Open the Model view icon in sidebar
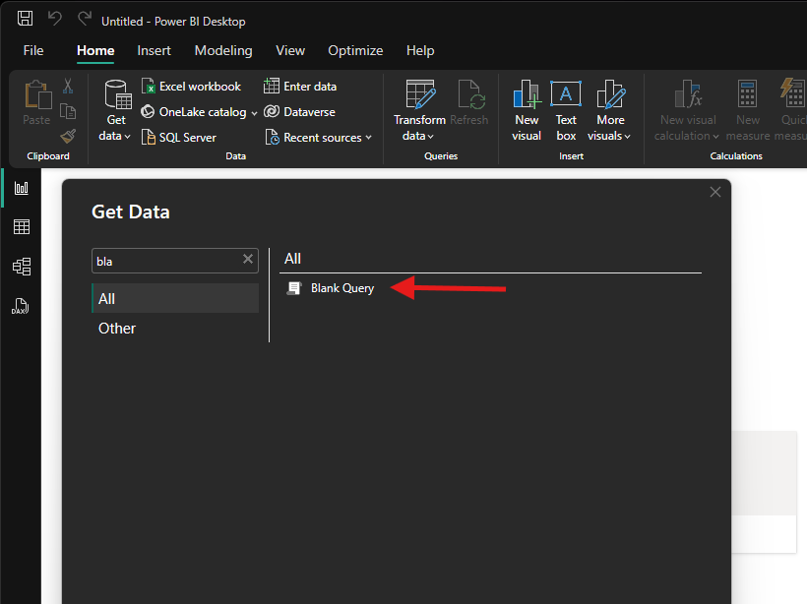The image size is (807, 604). coord(21,267)
